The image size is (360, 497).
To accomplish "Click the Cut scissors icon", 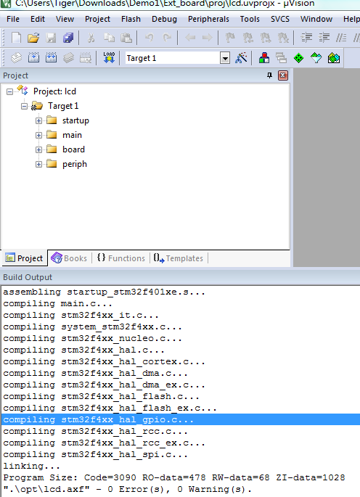I will click(x=91, y=38).
